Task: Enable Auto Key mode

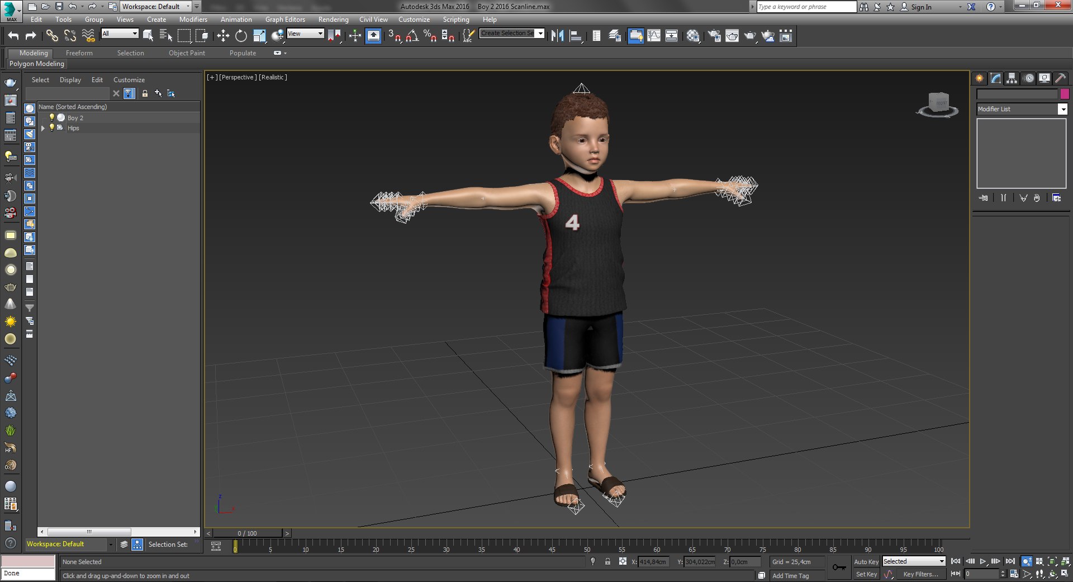Action: coord(866,561)
